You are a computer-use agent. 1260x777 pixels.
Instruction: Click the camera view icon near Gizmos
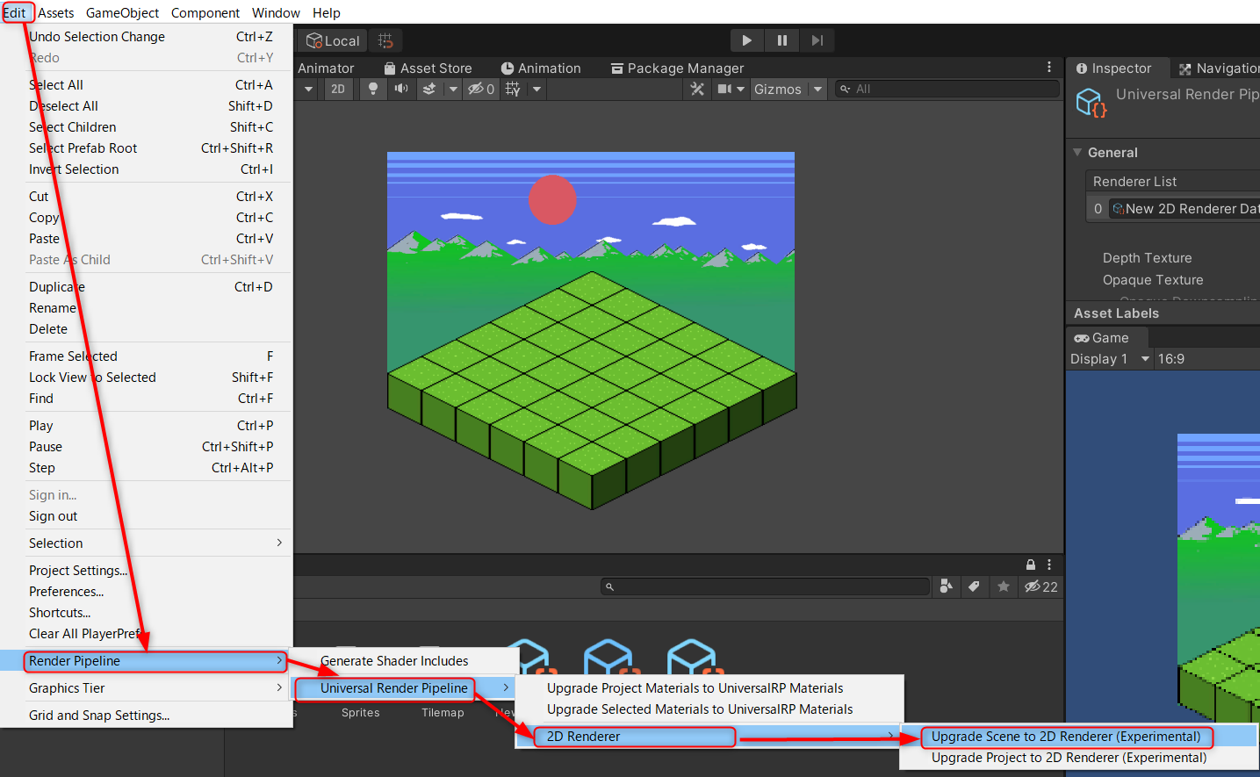click(725, 89)
